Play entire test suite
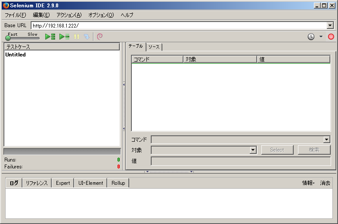 tap(50, 37)
